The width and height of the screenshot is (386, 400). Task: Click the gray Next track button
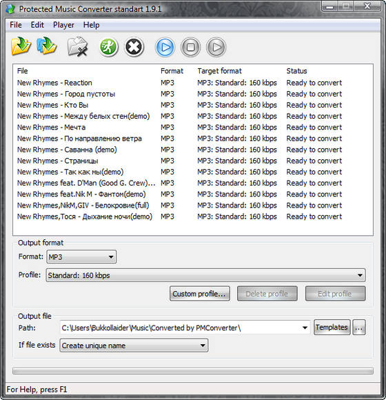(x=216, y=47)
